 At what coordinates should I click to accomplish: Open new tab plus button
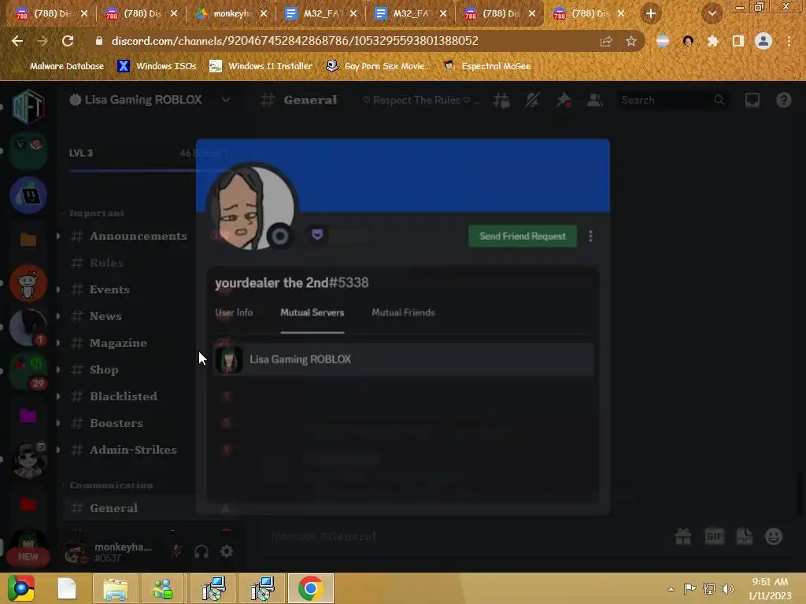click(651, 13)
